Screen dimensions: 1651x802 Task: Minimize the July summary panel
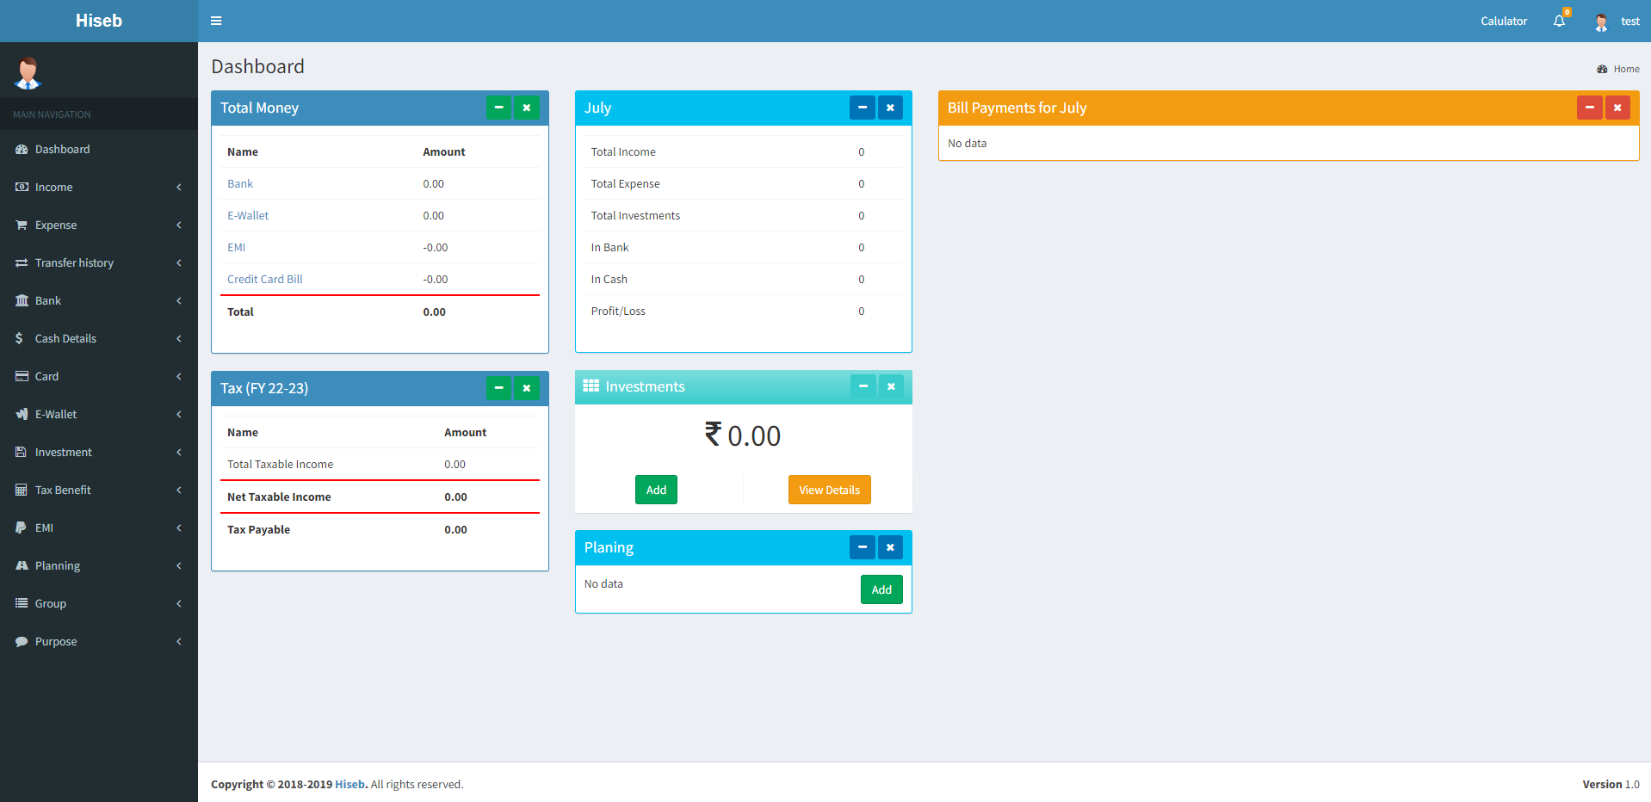[862, 108]
